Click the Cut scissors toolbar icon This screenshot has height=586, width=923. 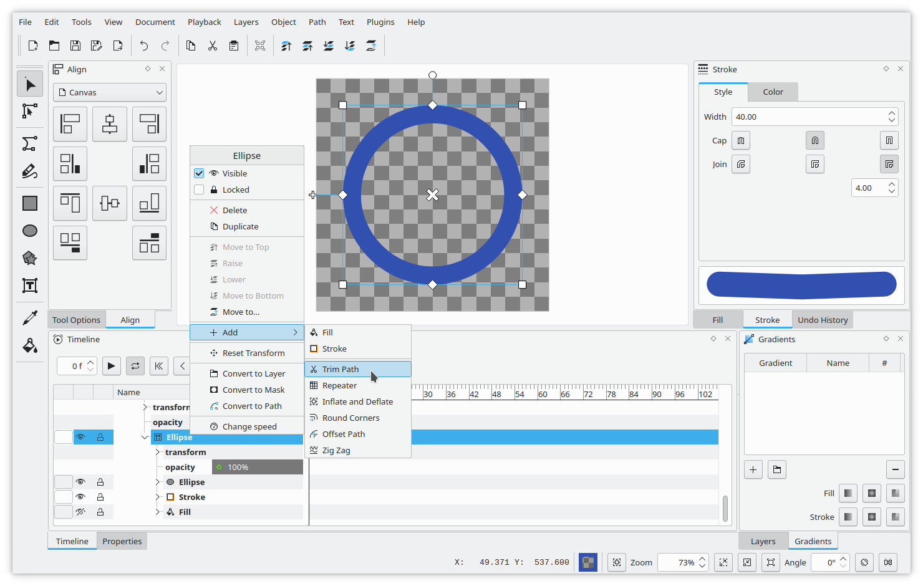[x=213, y=46]
